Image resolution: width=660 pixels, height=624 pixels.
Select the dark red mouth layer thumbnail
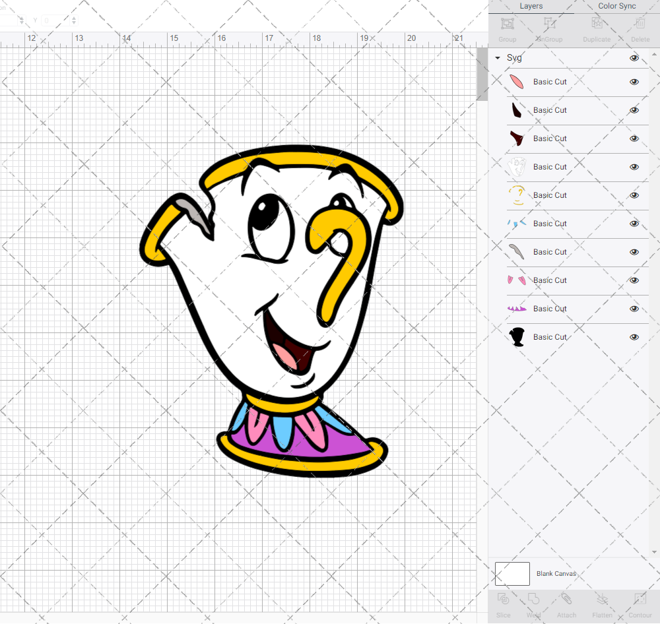tap(517, 139)
